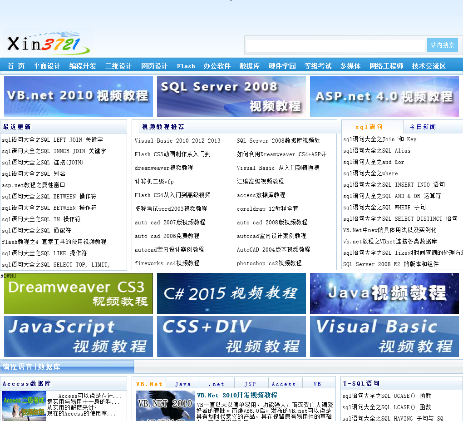The image size is (463, 421).
Task: Open the SQL INSERT INTO 语句 link
Action: (x=394, y=185)
